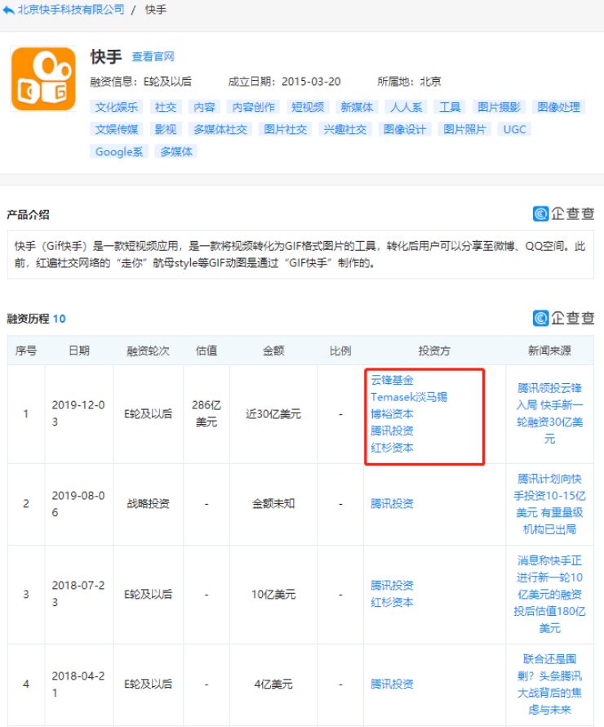The image size is (604, 727).
Task: Open news link 联合还是围剿？头条腾讯大战背后的焦虑与未来
Action: pos(549,685)
